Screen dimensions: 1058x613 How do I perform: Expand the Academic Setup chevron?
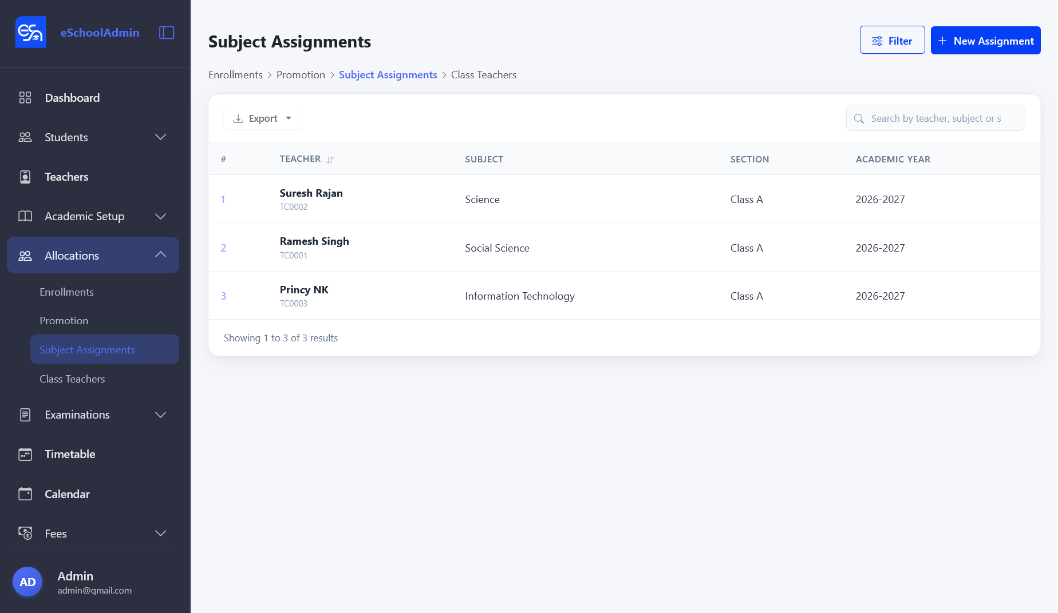click(x=161, y=216)
